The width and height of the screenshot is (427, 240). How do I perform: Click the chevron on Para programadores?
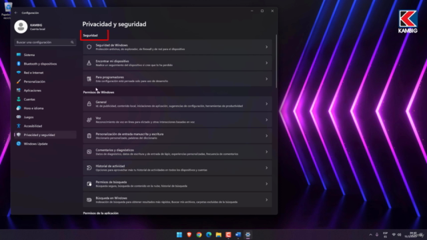coord(267,79)
